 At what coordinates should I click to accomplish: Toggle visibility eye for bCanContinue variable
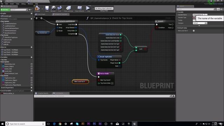coord(31,73)
